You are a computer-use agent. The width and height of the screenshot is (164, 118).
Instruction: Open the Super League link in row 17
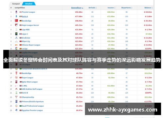28,78
